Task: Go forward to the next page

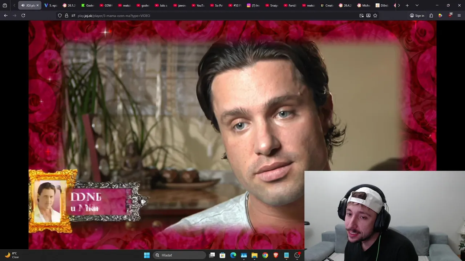Action: click(15, 16)
